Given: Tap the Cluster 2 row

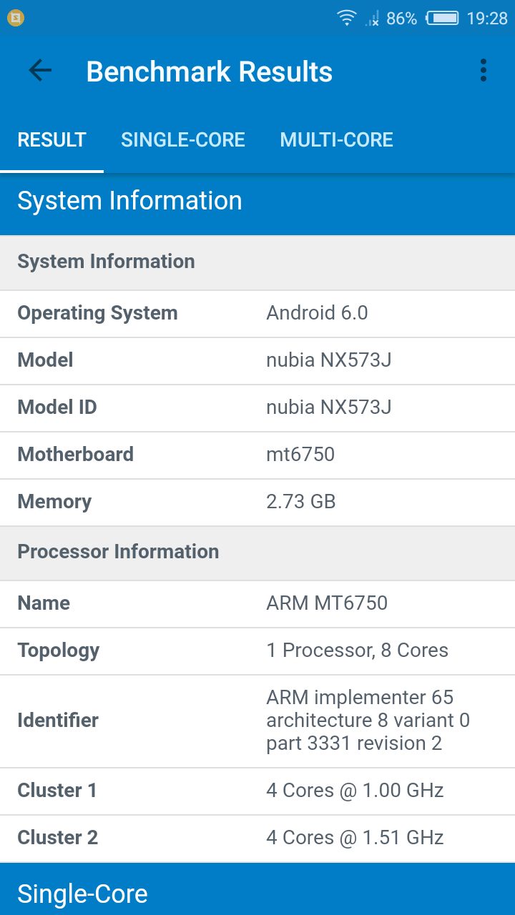Looking at the screenshot, I should [x=257, y=838].
